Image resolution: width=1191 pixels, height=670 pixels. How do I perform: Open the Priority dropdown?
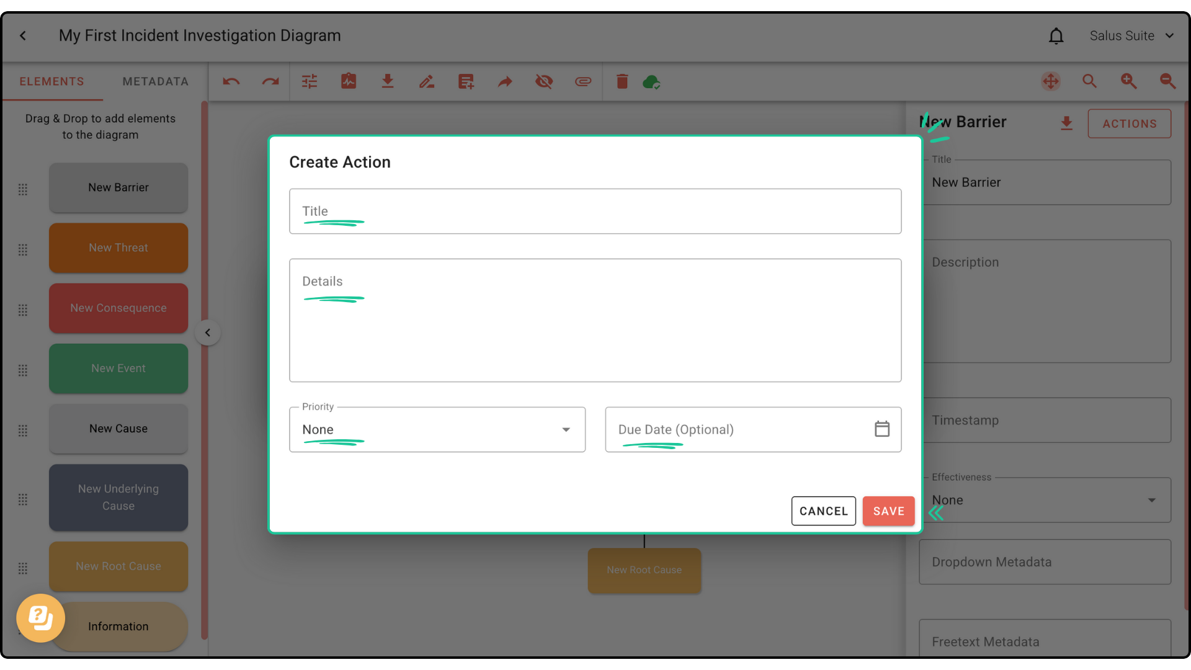[x=437, y=429]
